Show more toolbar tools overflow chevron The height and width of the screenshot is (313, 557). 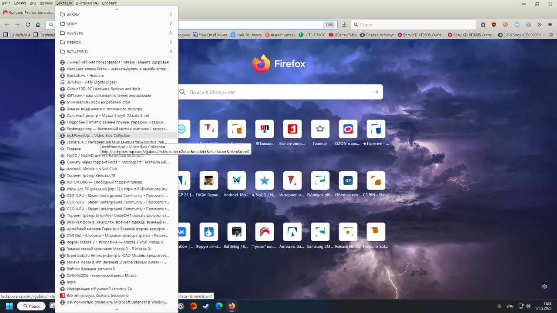coord(540,25)
